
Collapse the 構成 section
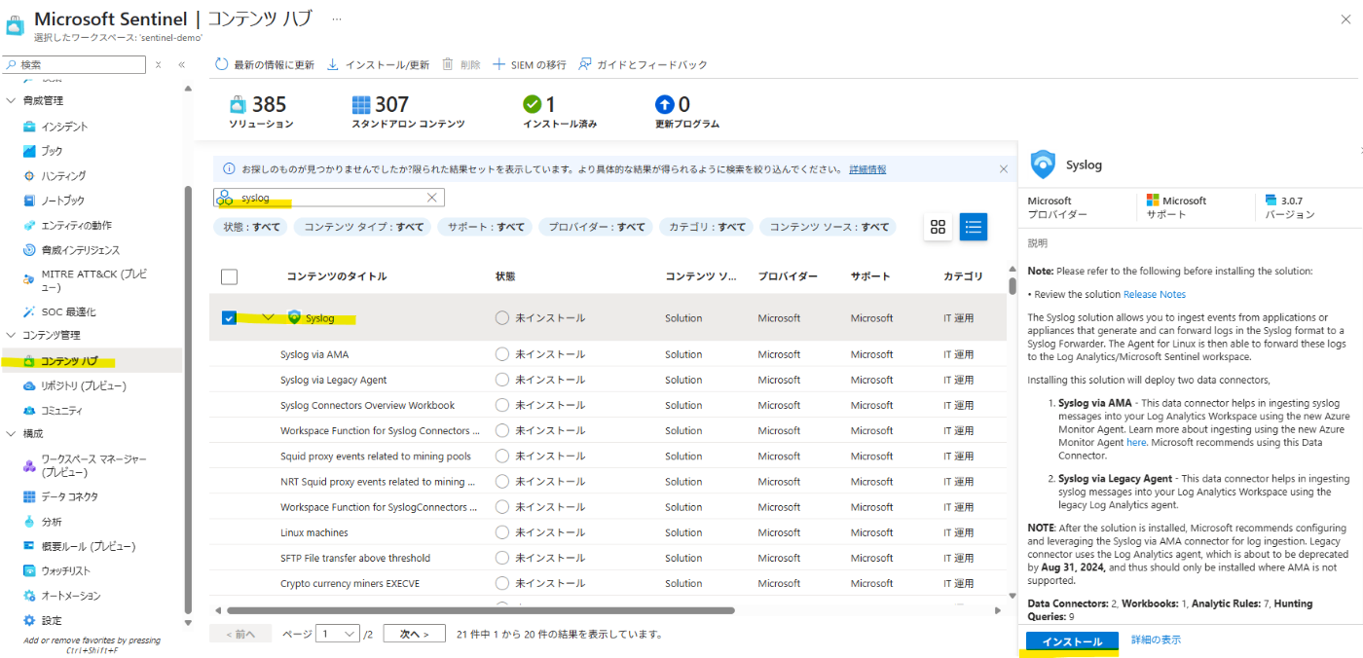tap(12, 434)
